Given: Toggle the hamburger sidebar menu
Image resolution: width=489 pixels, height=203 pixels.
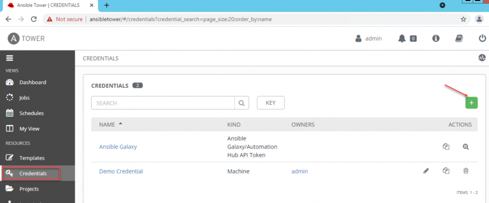Looking at the screenshot, I should (10, 58).
